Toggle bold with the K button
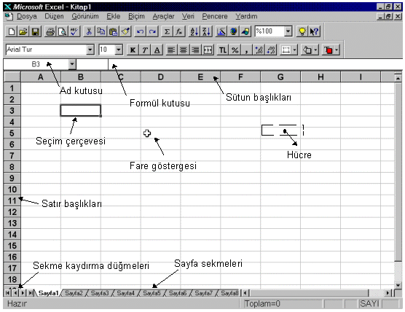405x312 pixels. [x=133, y=50]
